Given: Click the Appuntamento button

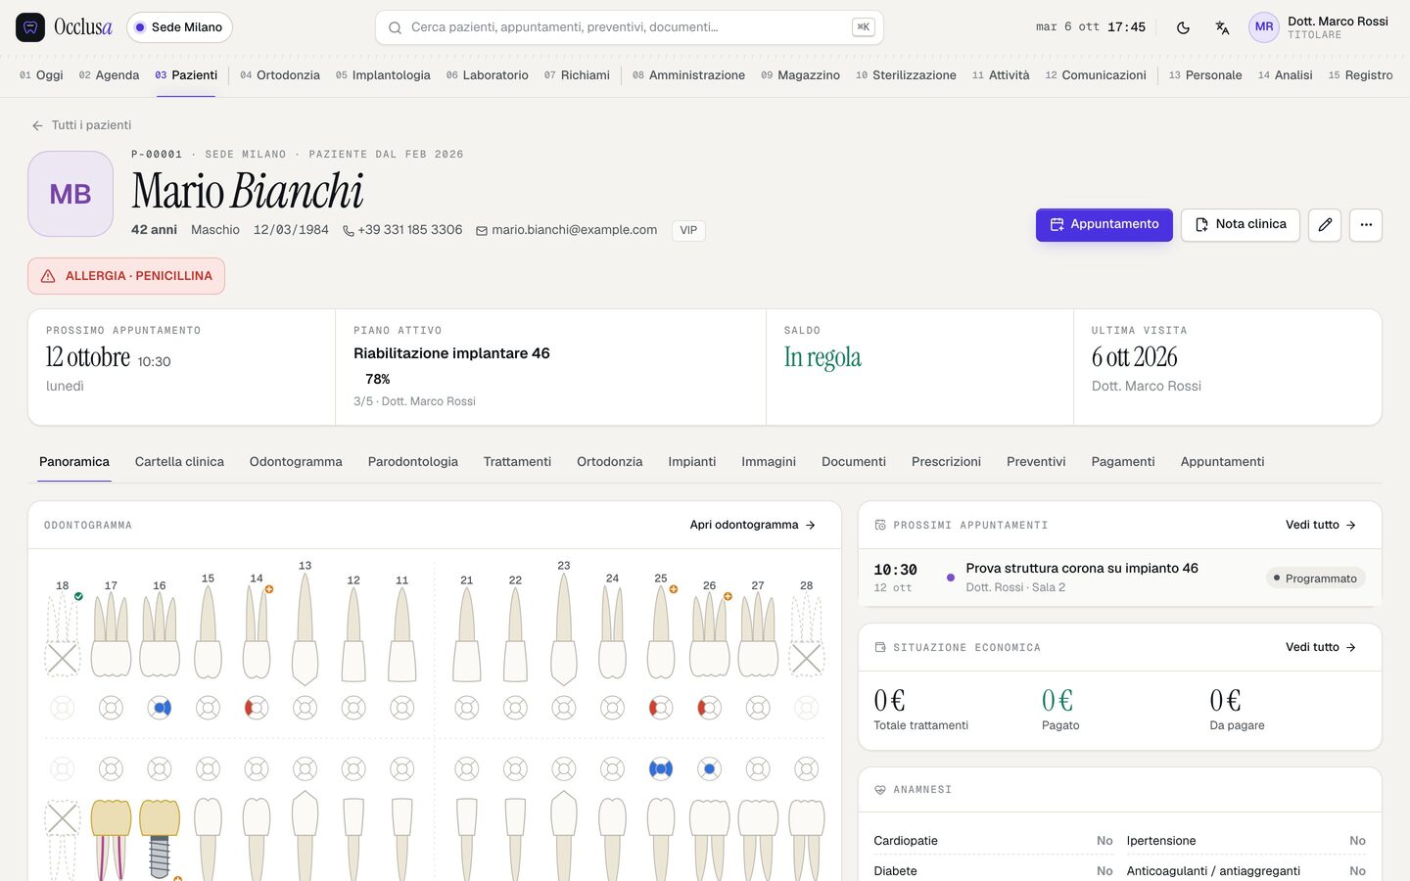Looking at the screenshot, I should point(1104,224).
